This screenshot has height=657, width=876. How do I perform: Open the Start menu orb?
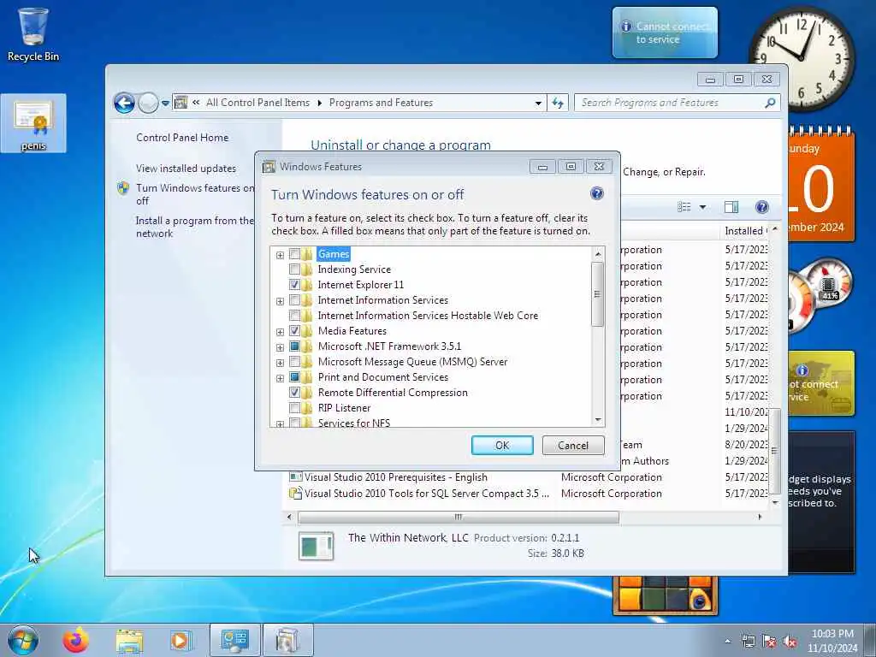point(23,640)
